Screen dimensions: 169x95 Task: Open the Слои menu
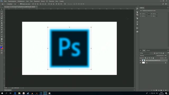27,1
